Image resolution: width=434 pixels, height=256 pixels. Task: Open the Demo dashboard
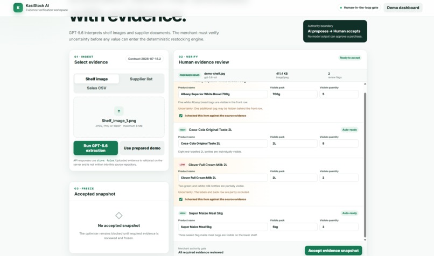(x=403, y=8)
